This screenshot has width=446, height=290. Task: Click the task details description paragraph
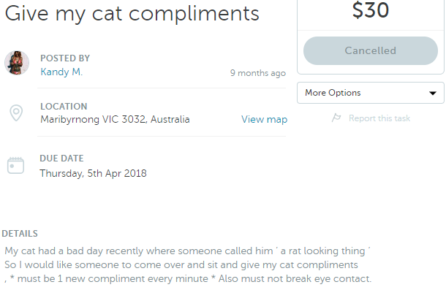[x=188, y=265]
